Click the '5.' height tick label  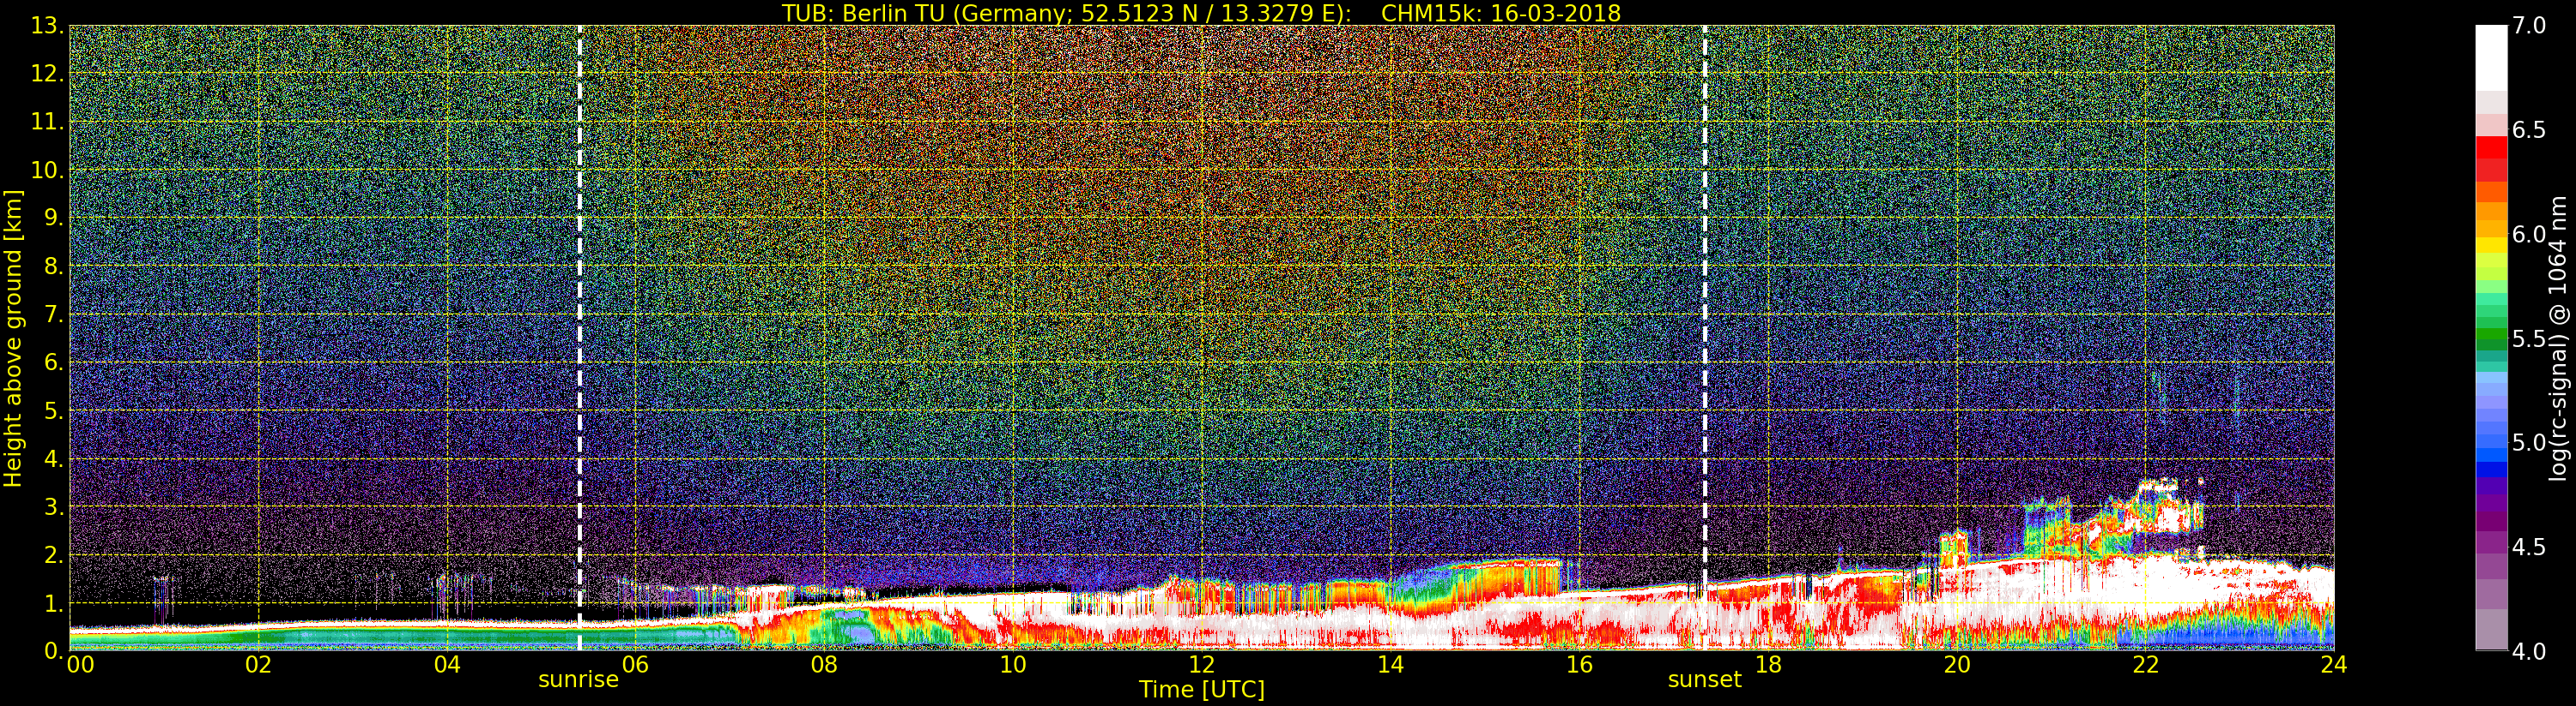(x=54, y=411)
